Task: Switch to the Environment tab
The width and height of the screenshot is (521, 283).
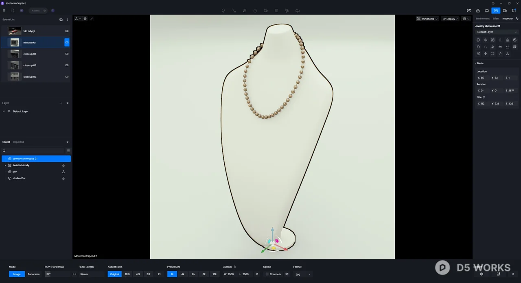Action: click(483, 19)
